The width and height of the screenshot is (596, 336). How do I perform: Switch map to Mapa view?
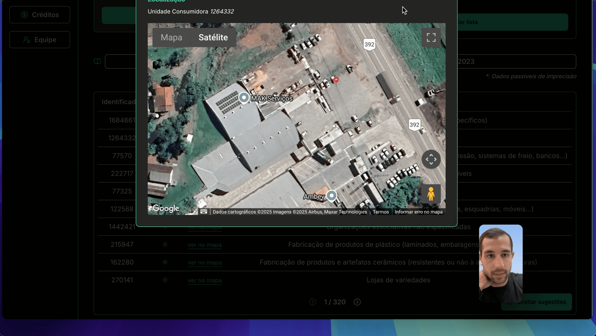[x=171, y=37]
